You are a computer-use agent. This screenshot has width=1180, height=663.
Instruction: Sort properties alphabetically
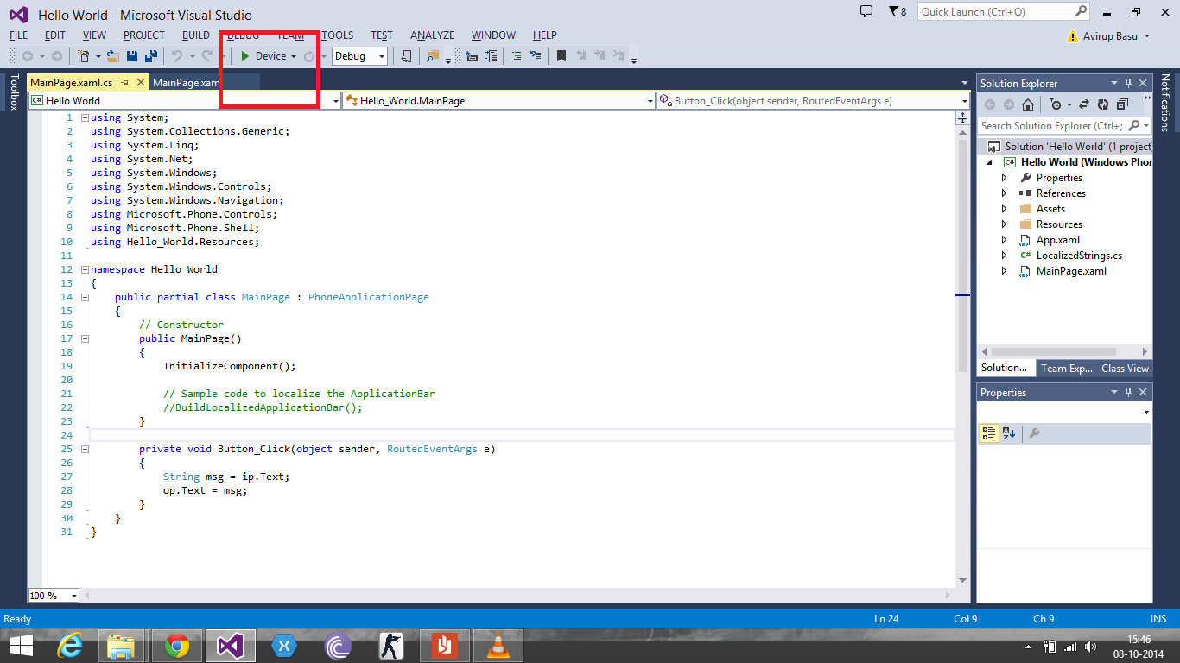pos(1008,433)
